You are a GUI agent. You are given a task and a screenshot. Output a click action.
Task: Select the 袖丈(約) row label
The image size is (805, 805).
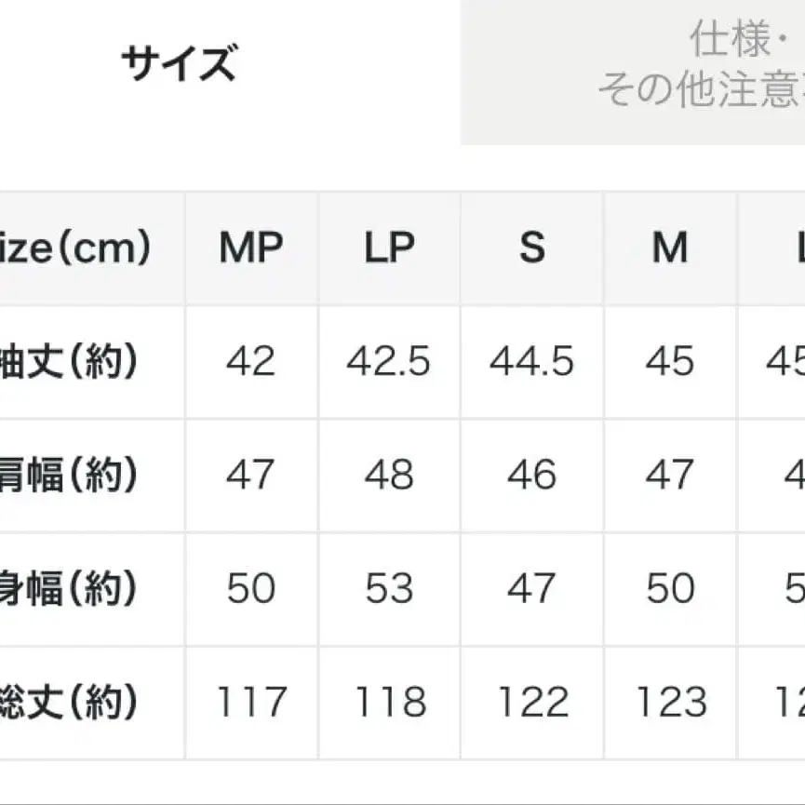pyautogui.click(x=74, y=362)
